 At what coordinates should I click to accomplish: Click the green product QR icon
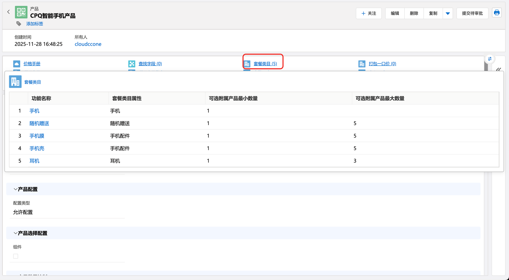pyautogui.click(x=21, y=12)
